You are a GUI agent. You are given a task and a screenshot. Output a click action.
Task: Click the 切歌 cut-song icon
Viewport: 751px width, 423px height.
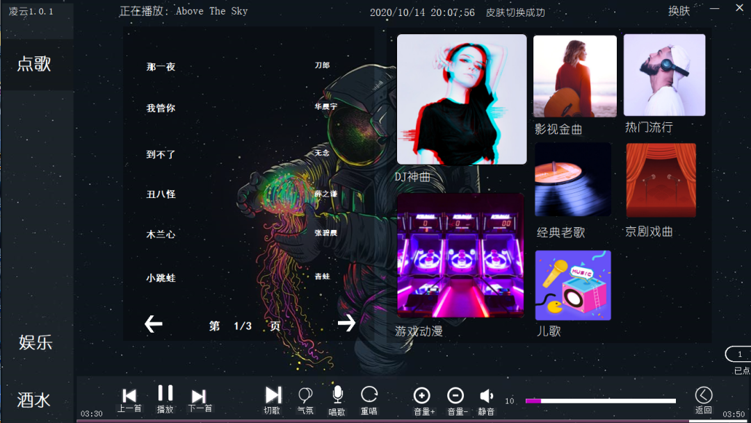[x=273, y=395]
